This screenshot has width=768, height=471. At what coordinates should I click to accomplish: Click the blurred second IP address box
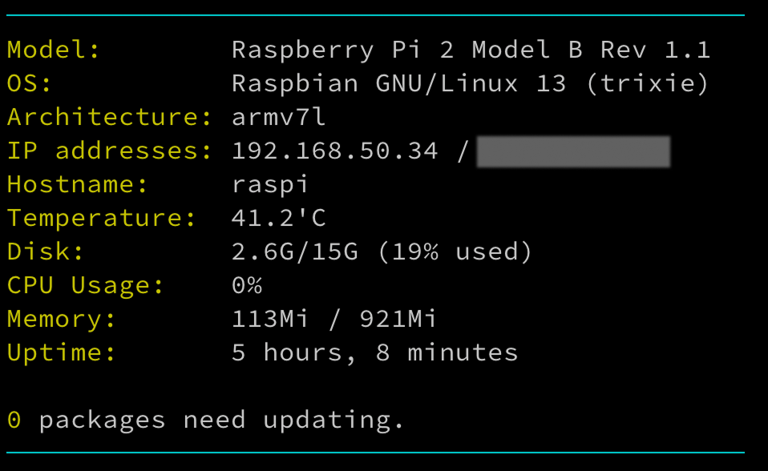pyautogui.click(x=573, y=152)
